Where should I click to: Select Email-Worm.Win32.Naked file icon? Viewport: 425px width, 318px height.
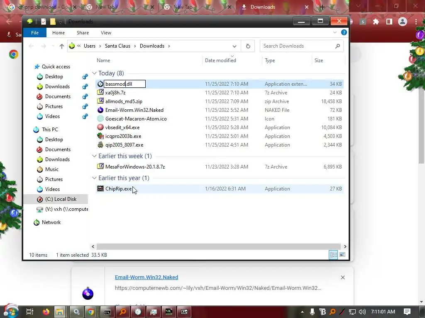click(100, 110)
